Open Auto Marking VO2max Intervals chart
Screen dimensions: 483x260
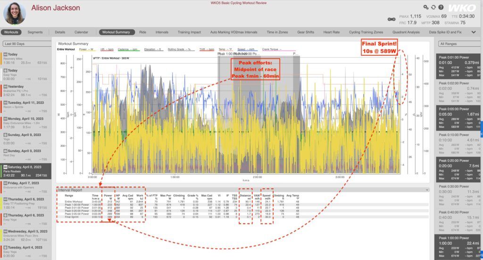click(x=233, y=32)
